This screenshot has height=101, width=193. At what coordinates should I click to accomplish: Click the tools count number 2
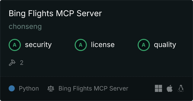(22, 63)
